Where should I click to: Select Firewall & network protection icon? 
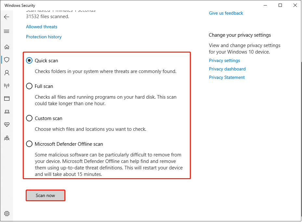pyautogui.click(x=7, y=86)
